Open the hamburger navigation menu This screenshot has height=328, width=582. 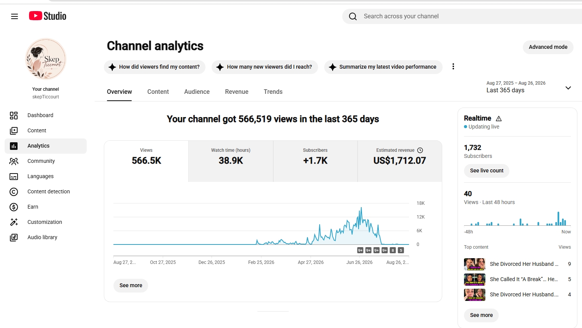15,16
